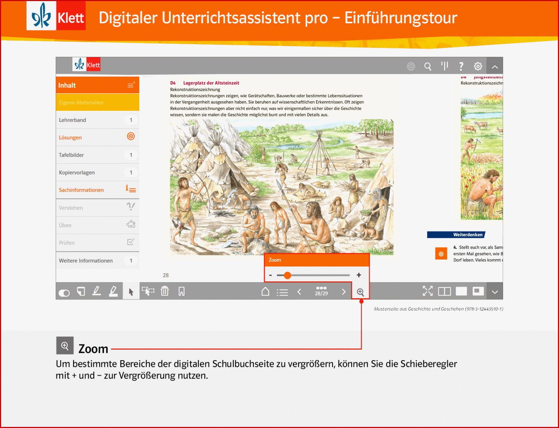The height and width of the screenshot is (428, 559).
Task: Open the Kopiervorlagen entry
Action: pos(97,172)
